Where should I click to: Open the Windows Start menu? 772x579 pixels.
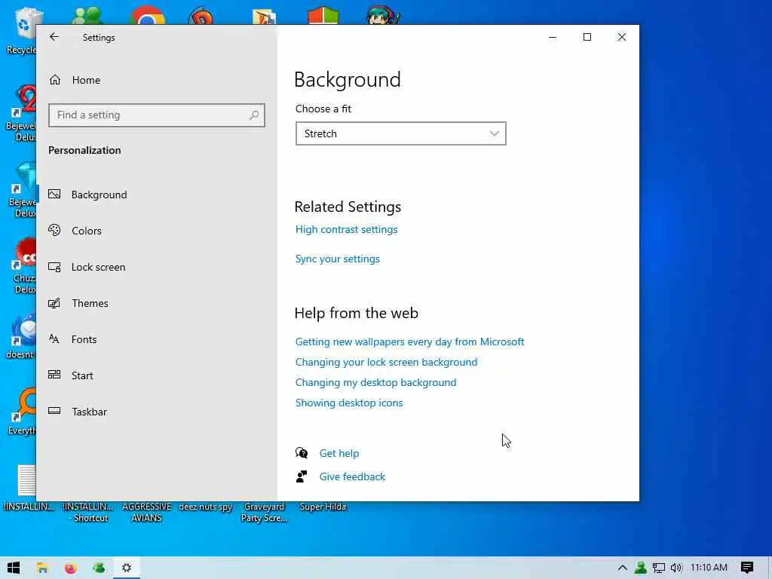pyautogui.click(x=14, y=568)
